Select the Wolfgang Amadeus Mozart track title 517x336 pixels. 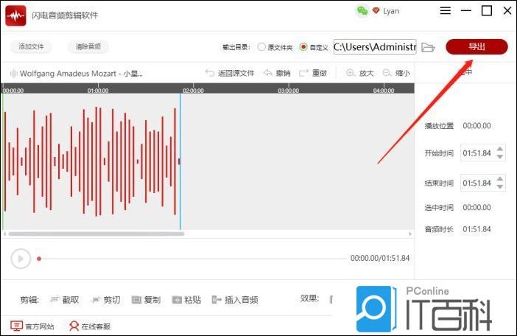click(81, 73)
